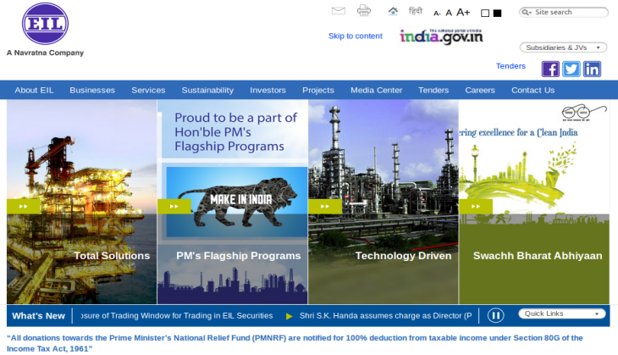Open Trading Window closure news item
This screenshot has width=618, height=355.
177,315
